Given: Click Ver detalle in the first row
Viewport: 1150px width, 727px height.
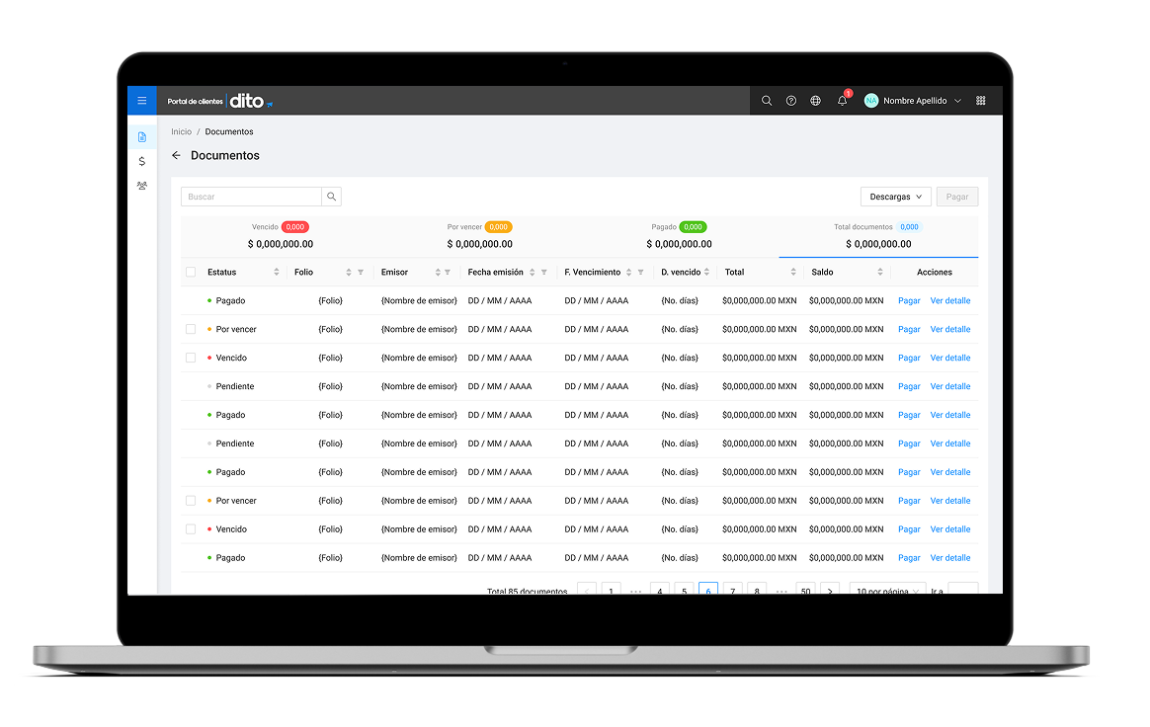Looking at the screenshot, I should tap(949, 301).
